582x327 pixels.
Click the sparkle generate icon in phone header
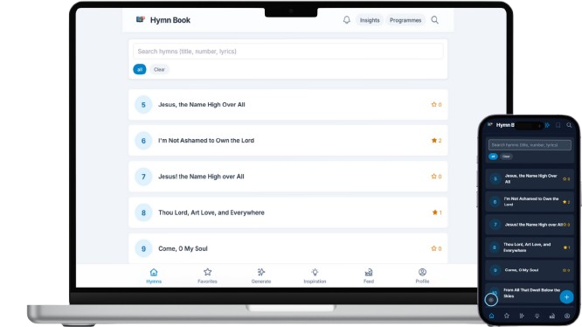[547, 125]
